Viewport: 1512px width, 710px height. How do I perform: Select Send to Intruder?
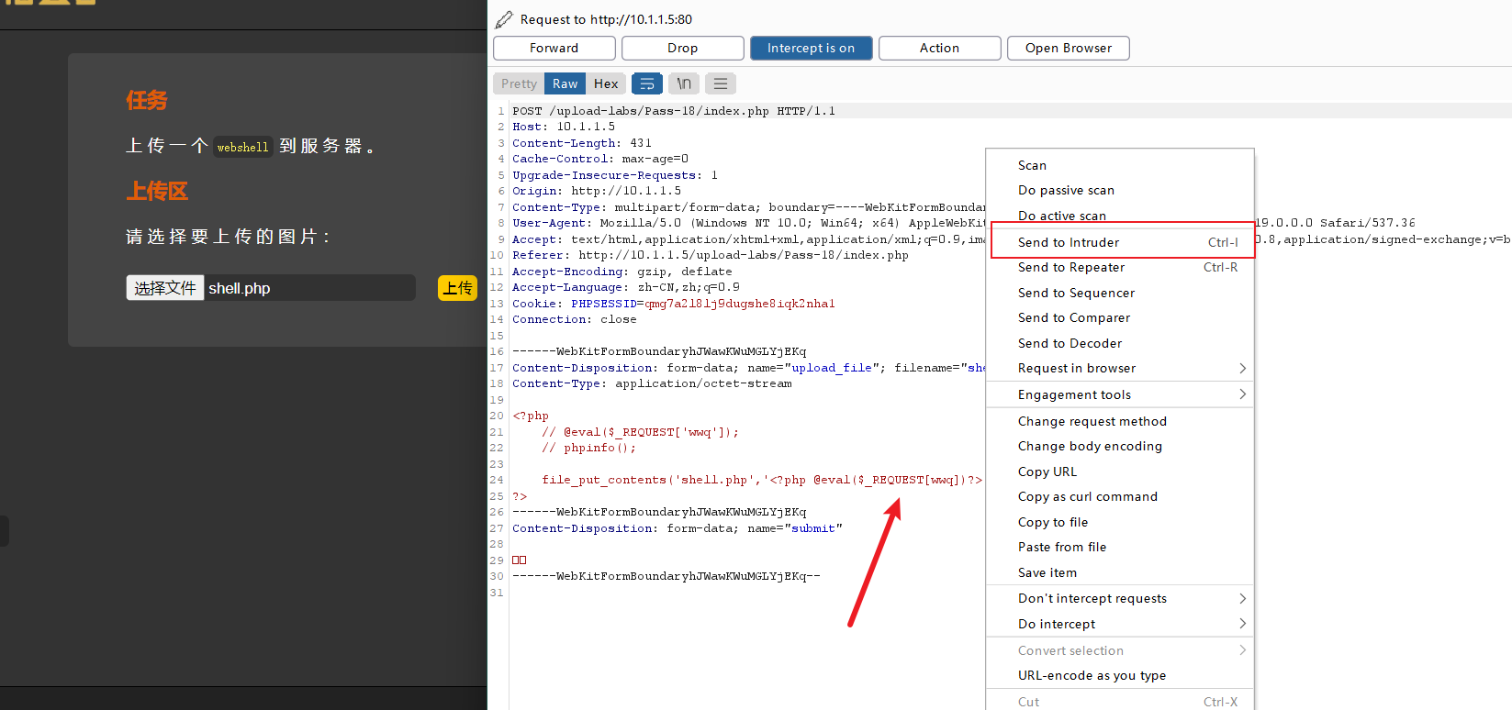click(1122, 242)
